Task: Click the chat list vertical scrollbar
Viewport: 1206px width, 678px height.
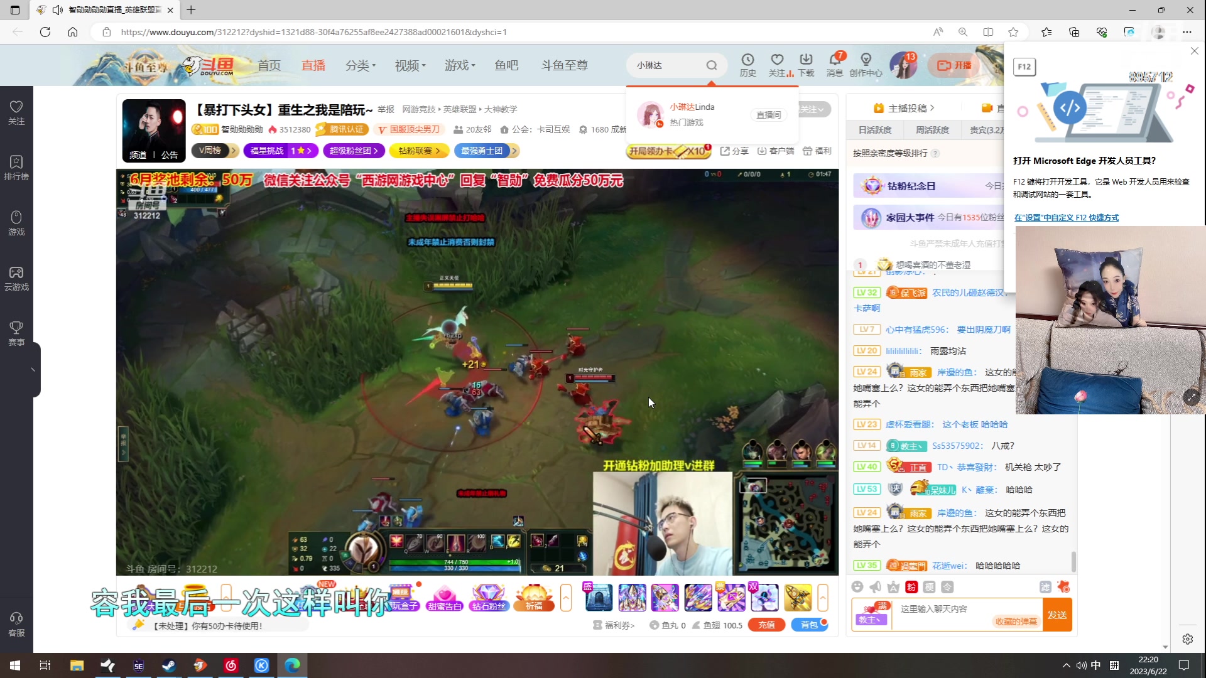Action: [x=1073, y=561]
